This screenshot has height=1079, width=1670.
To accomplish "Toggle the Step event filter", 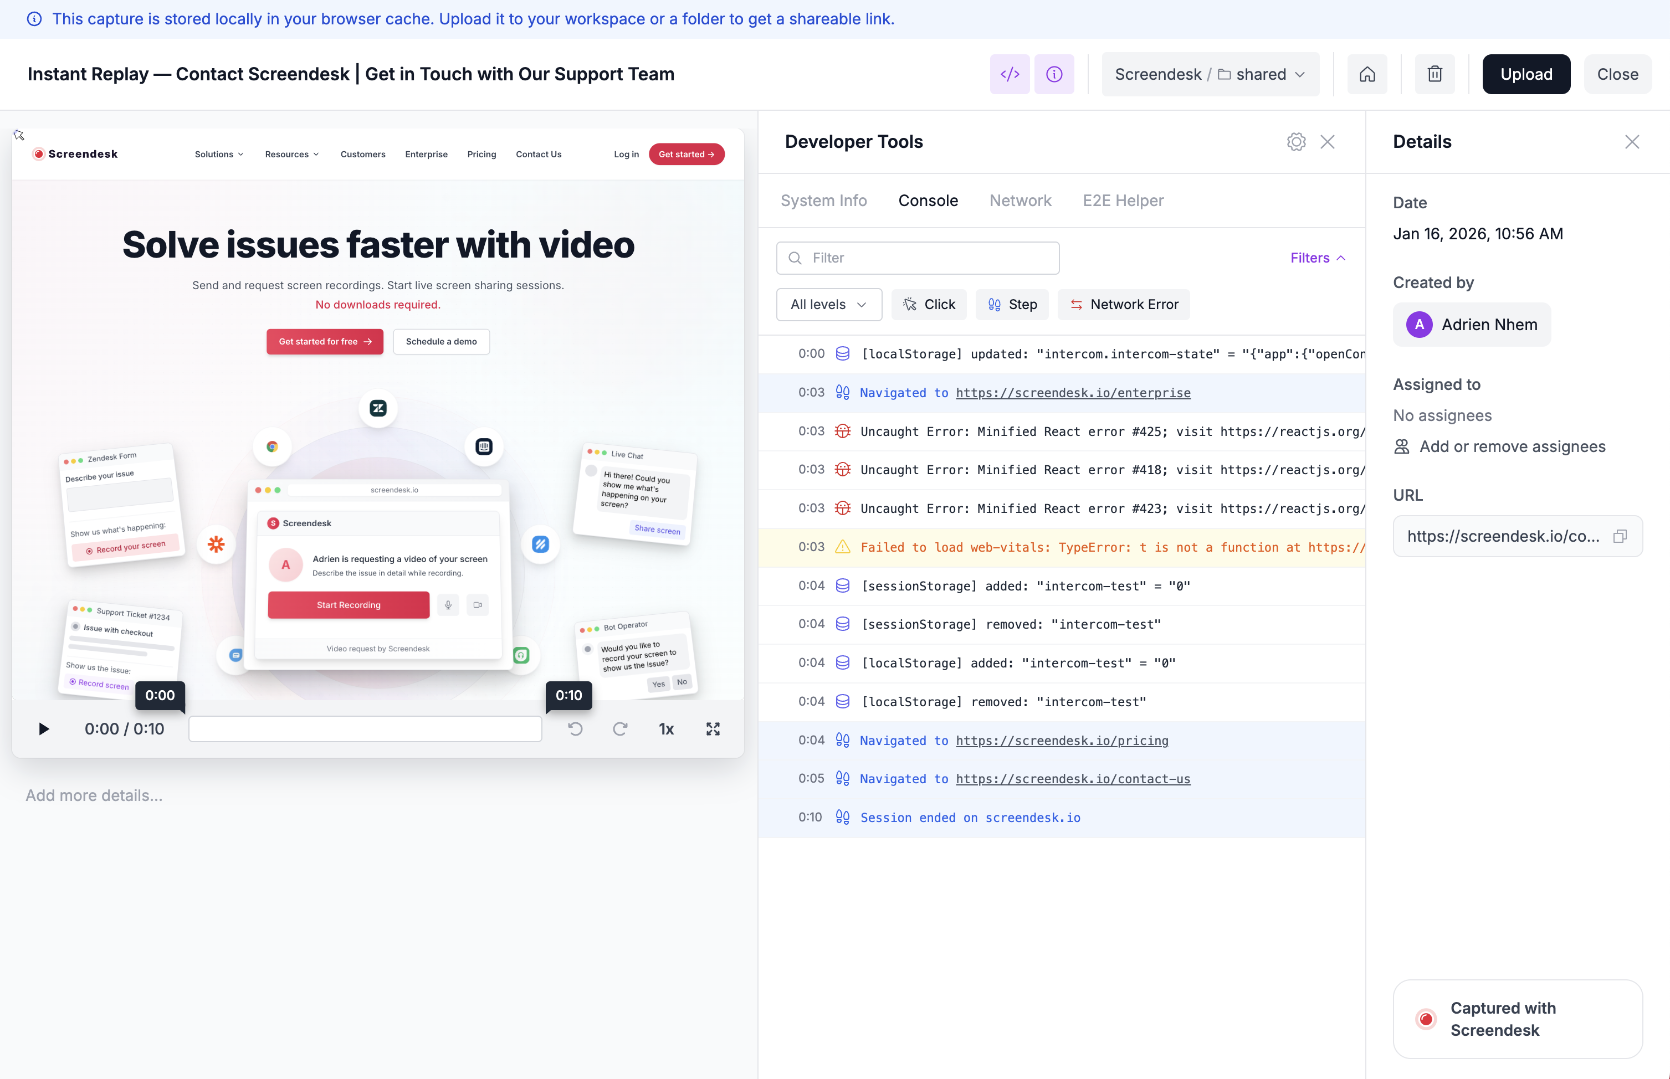I will 1012,304.
